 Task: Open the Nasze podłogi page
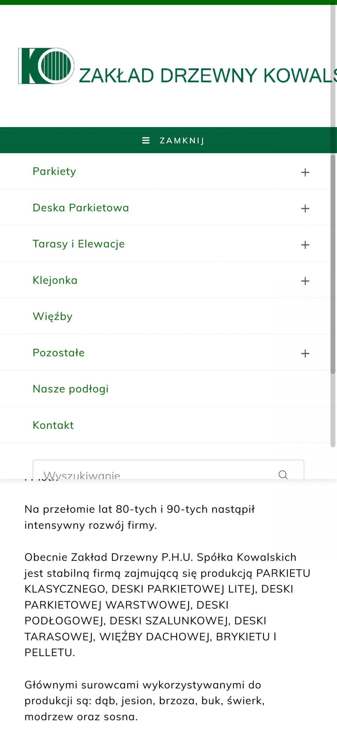click(71, 389)
